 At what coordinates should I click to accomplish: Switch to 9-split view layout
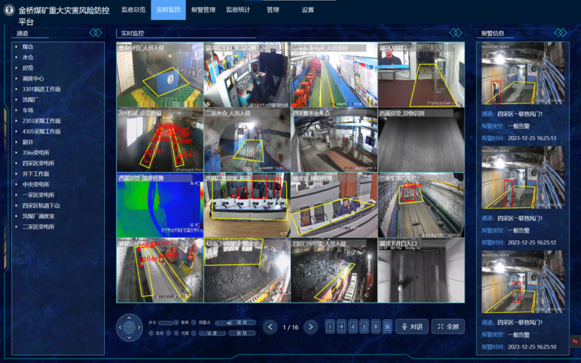tap(375, 327)
